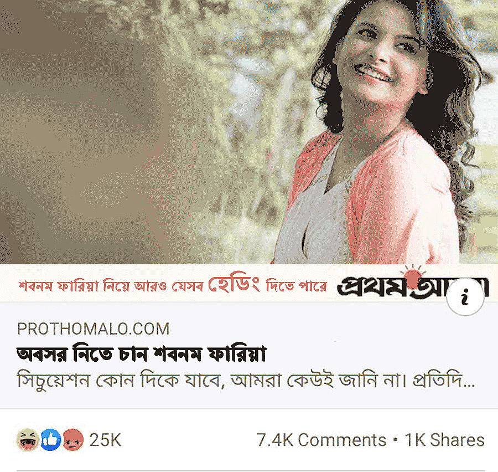Open the 25K reactions count list
Screen dimensions: 498x472
[105, 440]
